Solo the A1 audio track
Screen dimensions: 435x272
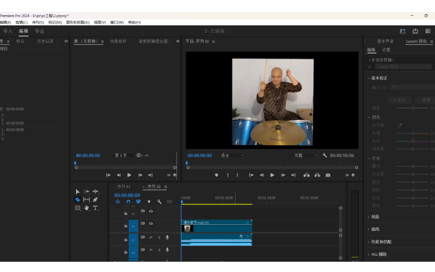click(x=159, y=238)
